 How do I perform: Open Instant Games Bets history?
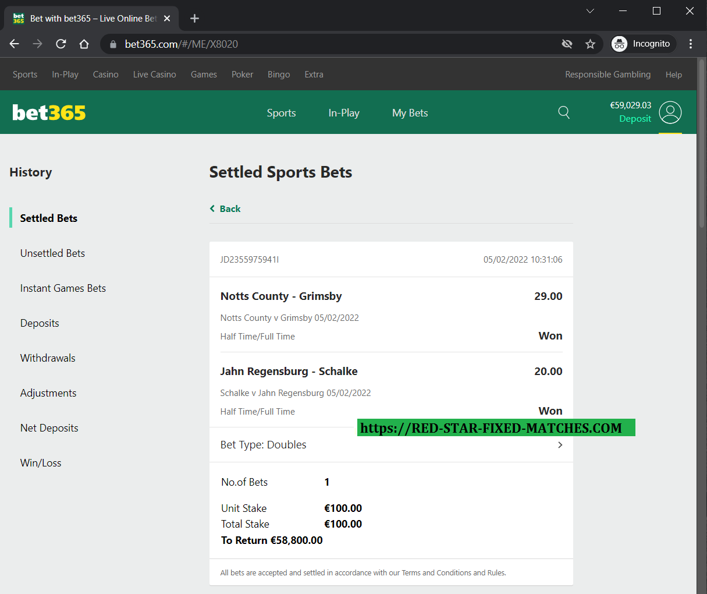click(63, 288)
